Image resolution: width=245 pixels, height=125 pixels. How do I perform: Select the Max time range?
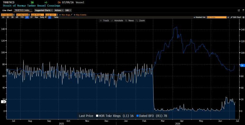coord(36,17)
